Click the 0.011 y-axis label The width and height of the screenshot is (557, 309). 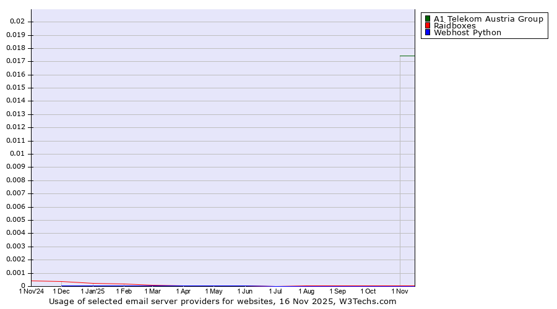coord(16,140)
